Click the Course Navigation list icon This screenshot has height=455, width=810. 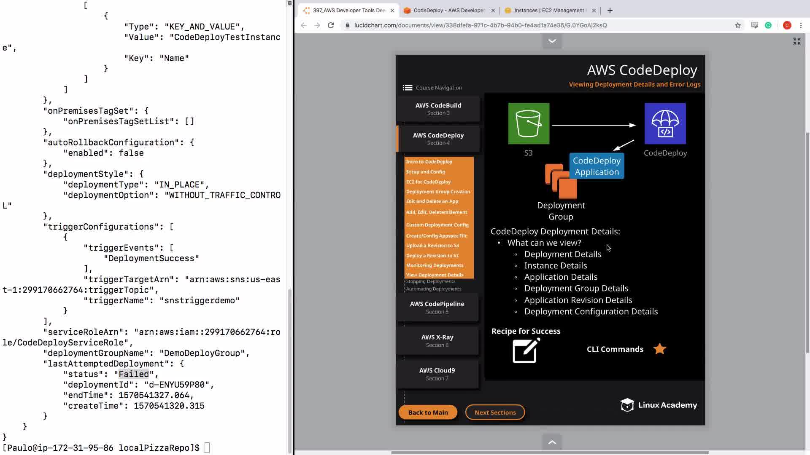tap(407, 88)
